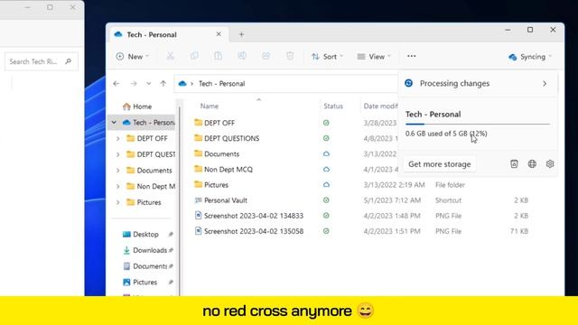Image resolution: width=578 pixels, height=325 pixels.
Task: Select DEPT OFF folder name in list
Action: 219,123
